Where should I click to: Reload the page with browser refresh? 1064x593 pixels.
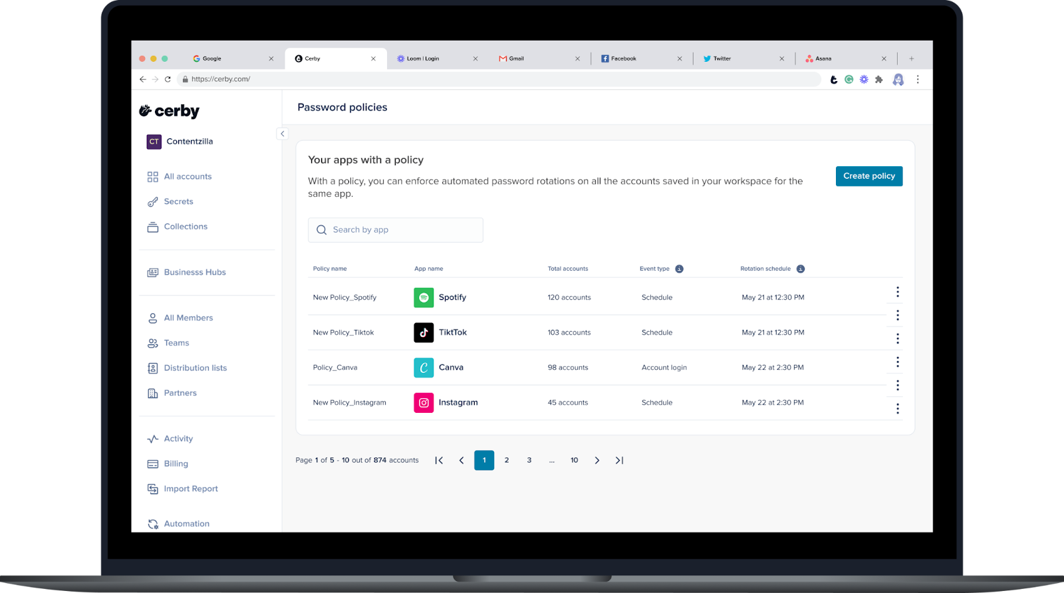(x=168, y=79)
